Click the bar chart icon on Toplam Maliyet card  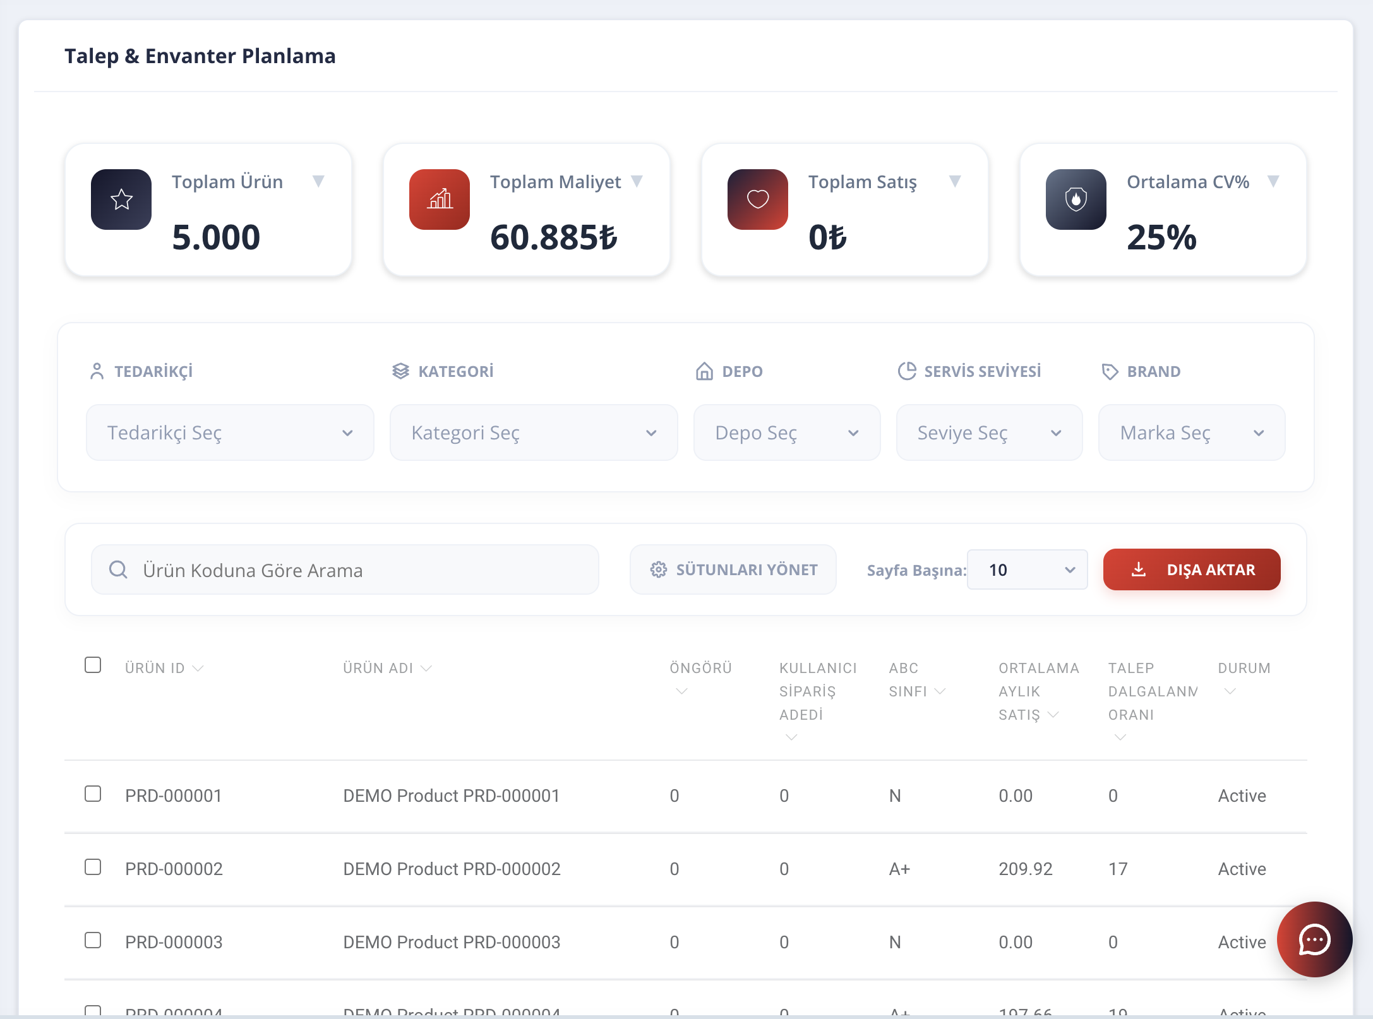pyautogui.click(x=440, y=200)
